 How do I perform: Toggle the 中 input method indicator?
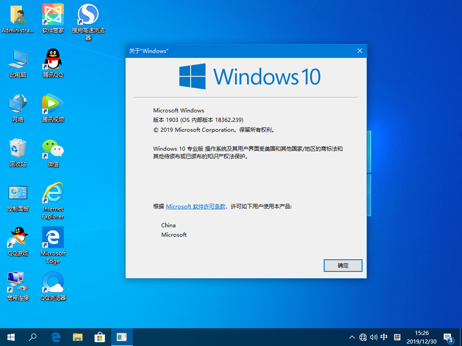(x=384, y=337)
